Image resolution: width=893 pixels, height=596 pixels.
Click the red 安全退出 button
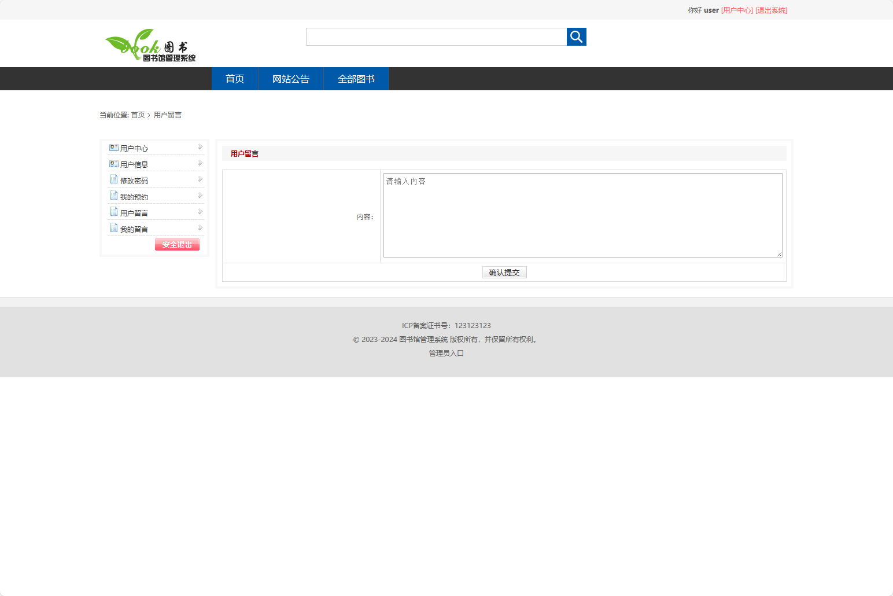(x=177, y=245)
